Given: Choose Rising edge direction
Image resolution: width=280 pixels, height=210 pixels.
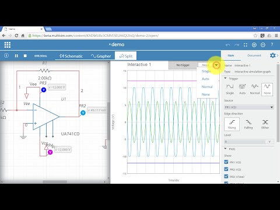Looking at the screenshot, I should click(232, 124).
